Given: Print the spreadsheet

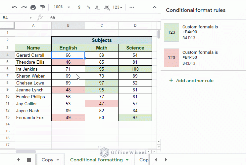Looking at the screenshot, I should click(33, 7).
